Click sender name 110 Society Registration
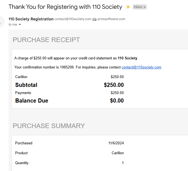The height and width of the screenshot is (171, 188). [31, 19]
